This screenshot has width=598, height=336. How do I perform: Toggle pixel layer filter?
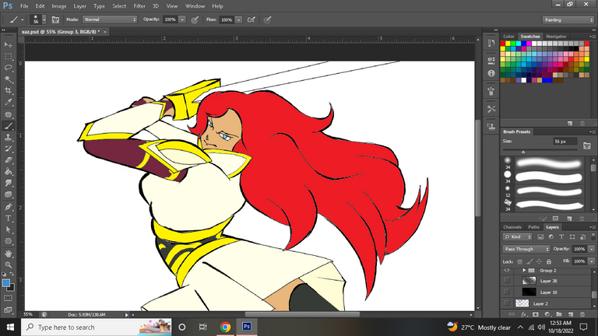[x=541, y=237]
